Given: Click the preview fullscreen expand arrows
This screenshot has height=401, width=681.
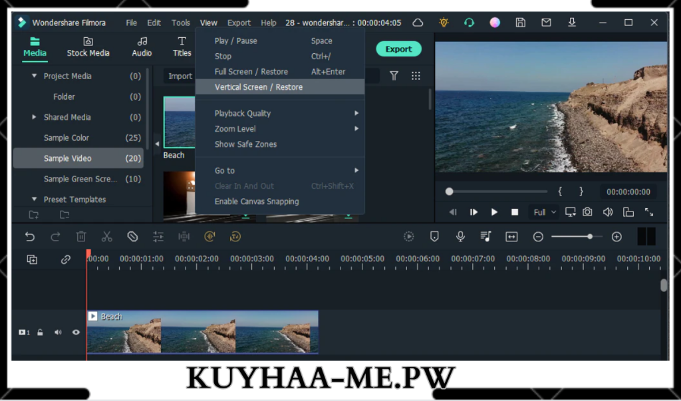Looking at the screenshot, I should [x=649, y=212].
